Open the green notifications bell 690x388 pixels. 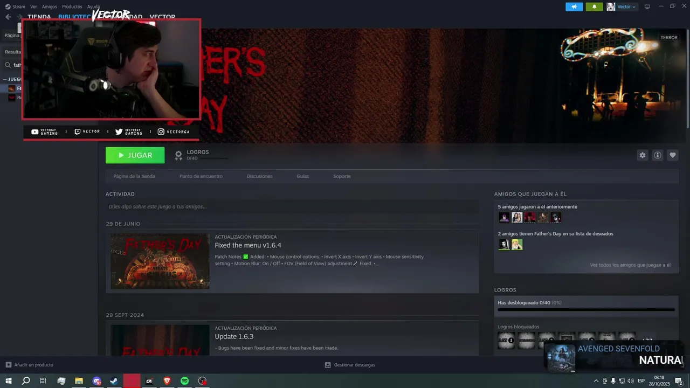[x=594, y=6]
